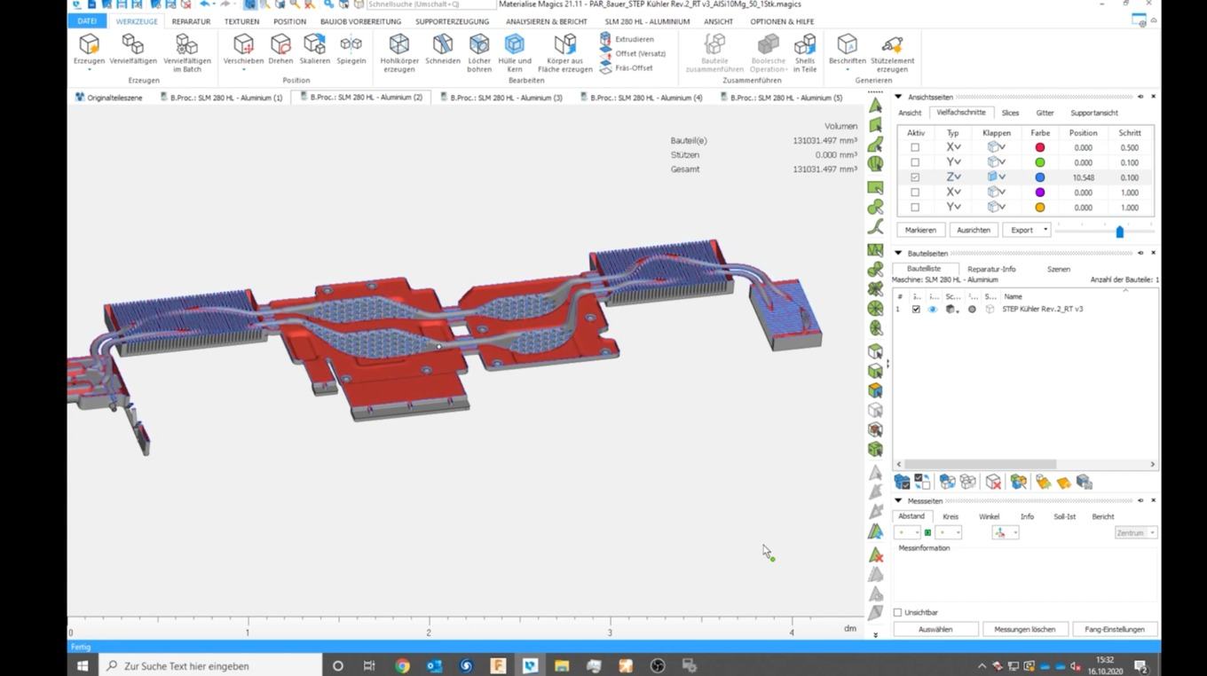This screenshot has height=676, width=1207.
Task: Collapse the Messseiten panel
Action: click(x=898, y=500)
